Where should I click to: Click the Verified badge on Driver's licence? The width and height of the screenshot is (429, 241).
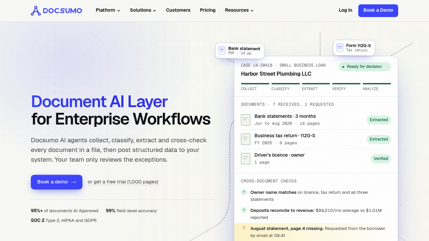(381, 159)
